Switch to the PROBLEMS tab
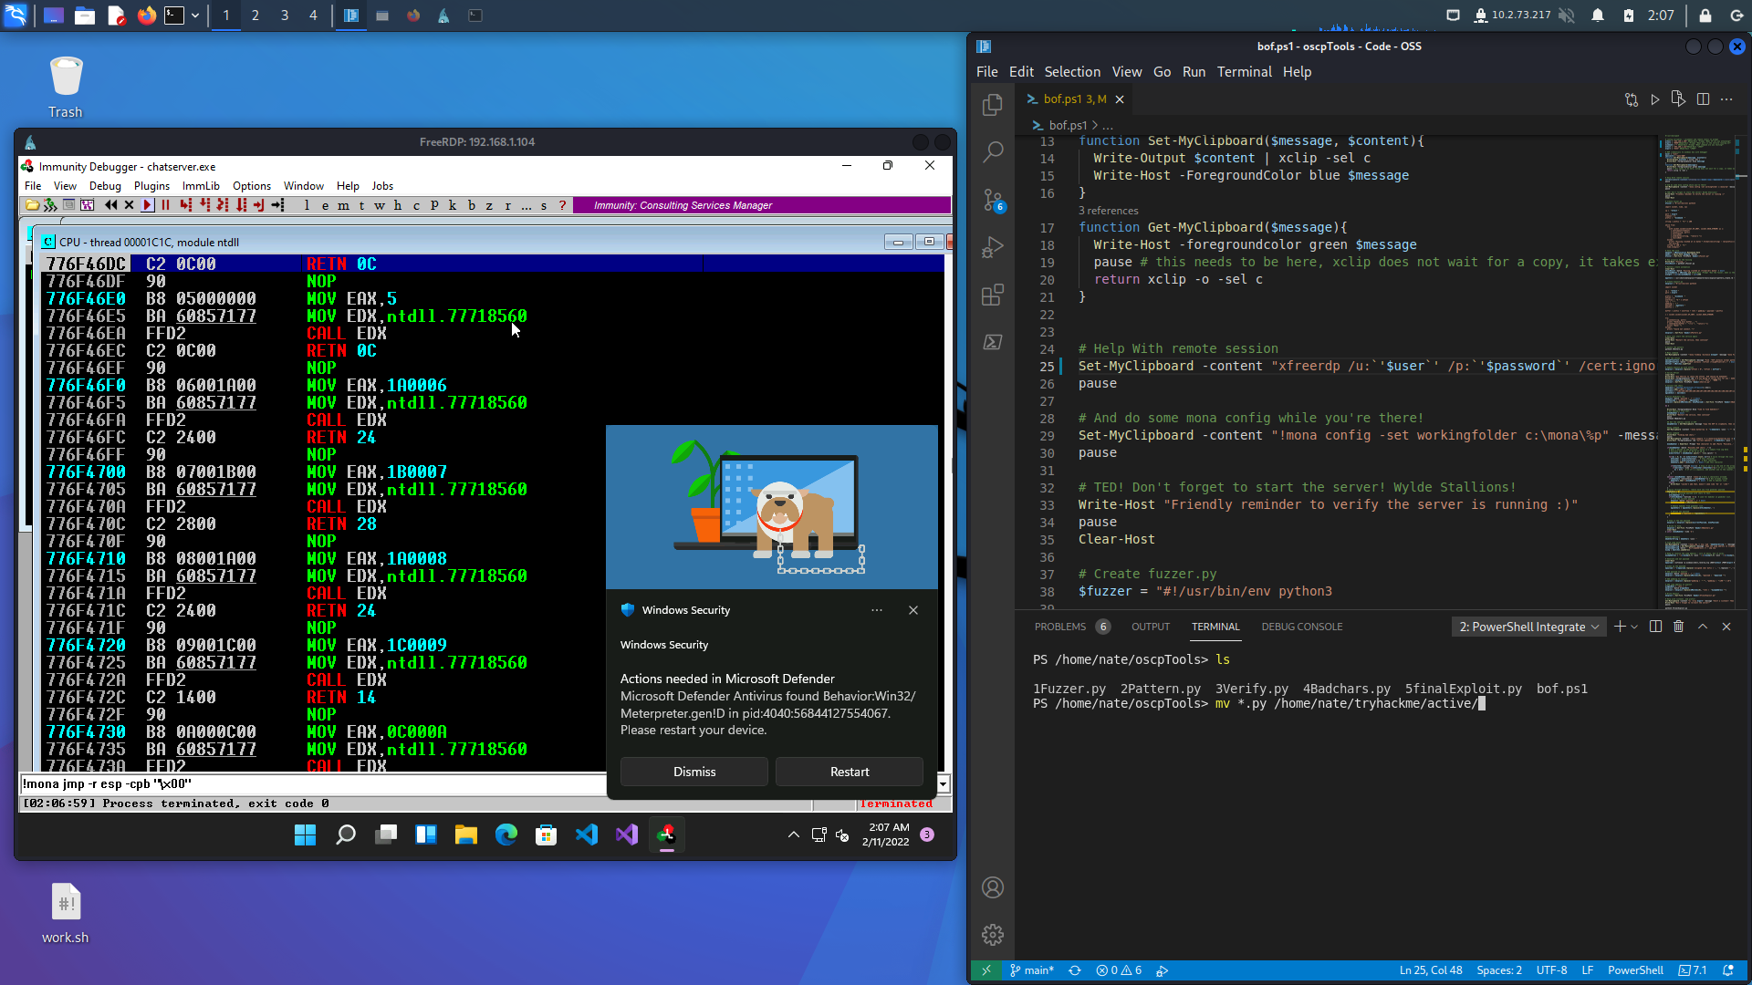Viewport: 1752px width, 985px height. click(x=1060, y=627)
